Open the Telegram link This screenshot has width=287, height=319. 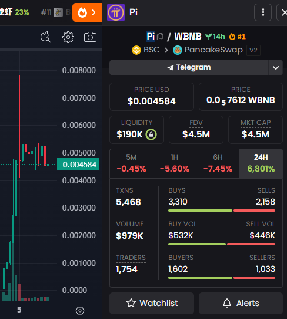(x=189, y=68)
